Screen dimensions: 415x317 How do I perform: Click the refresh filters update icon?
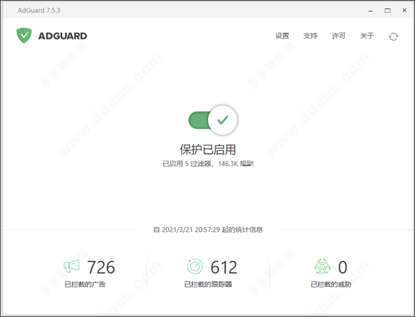click(x=394, y=37)
